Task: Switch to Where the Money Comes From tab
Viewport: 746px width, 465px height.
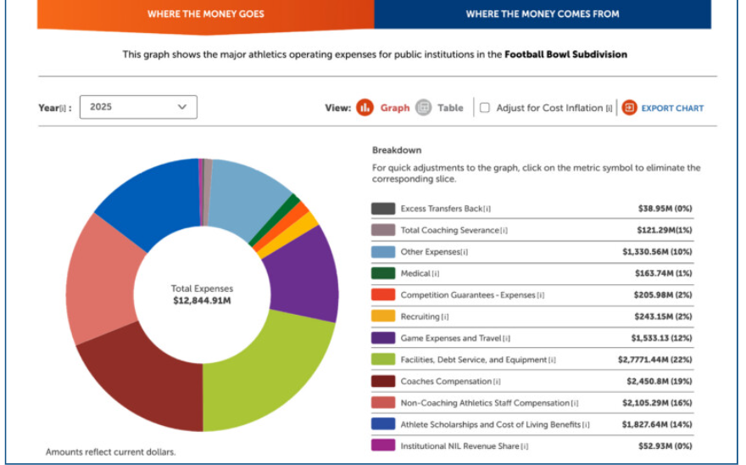Action: tap(543, 14)
